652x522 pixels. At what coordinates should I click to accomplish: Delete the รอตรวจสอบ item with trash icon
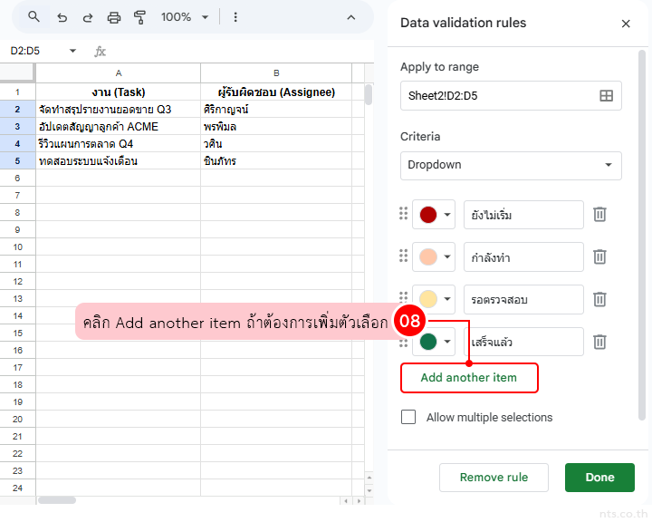coord(599,299)
